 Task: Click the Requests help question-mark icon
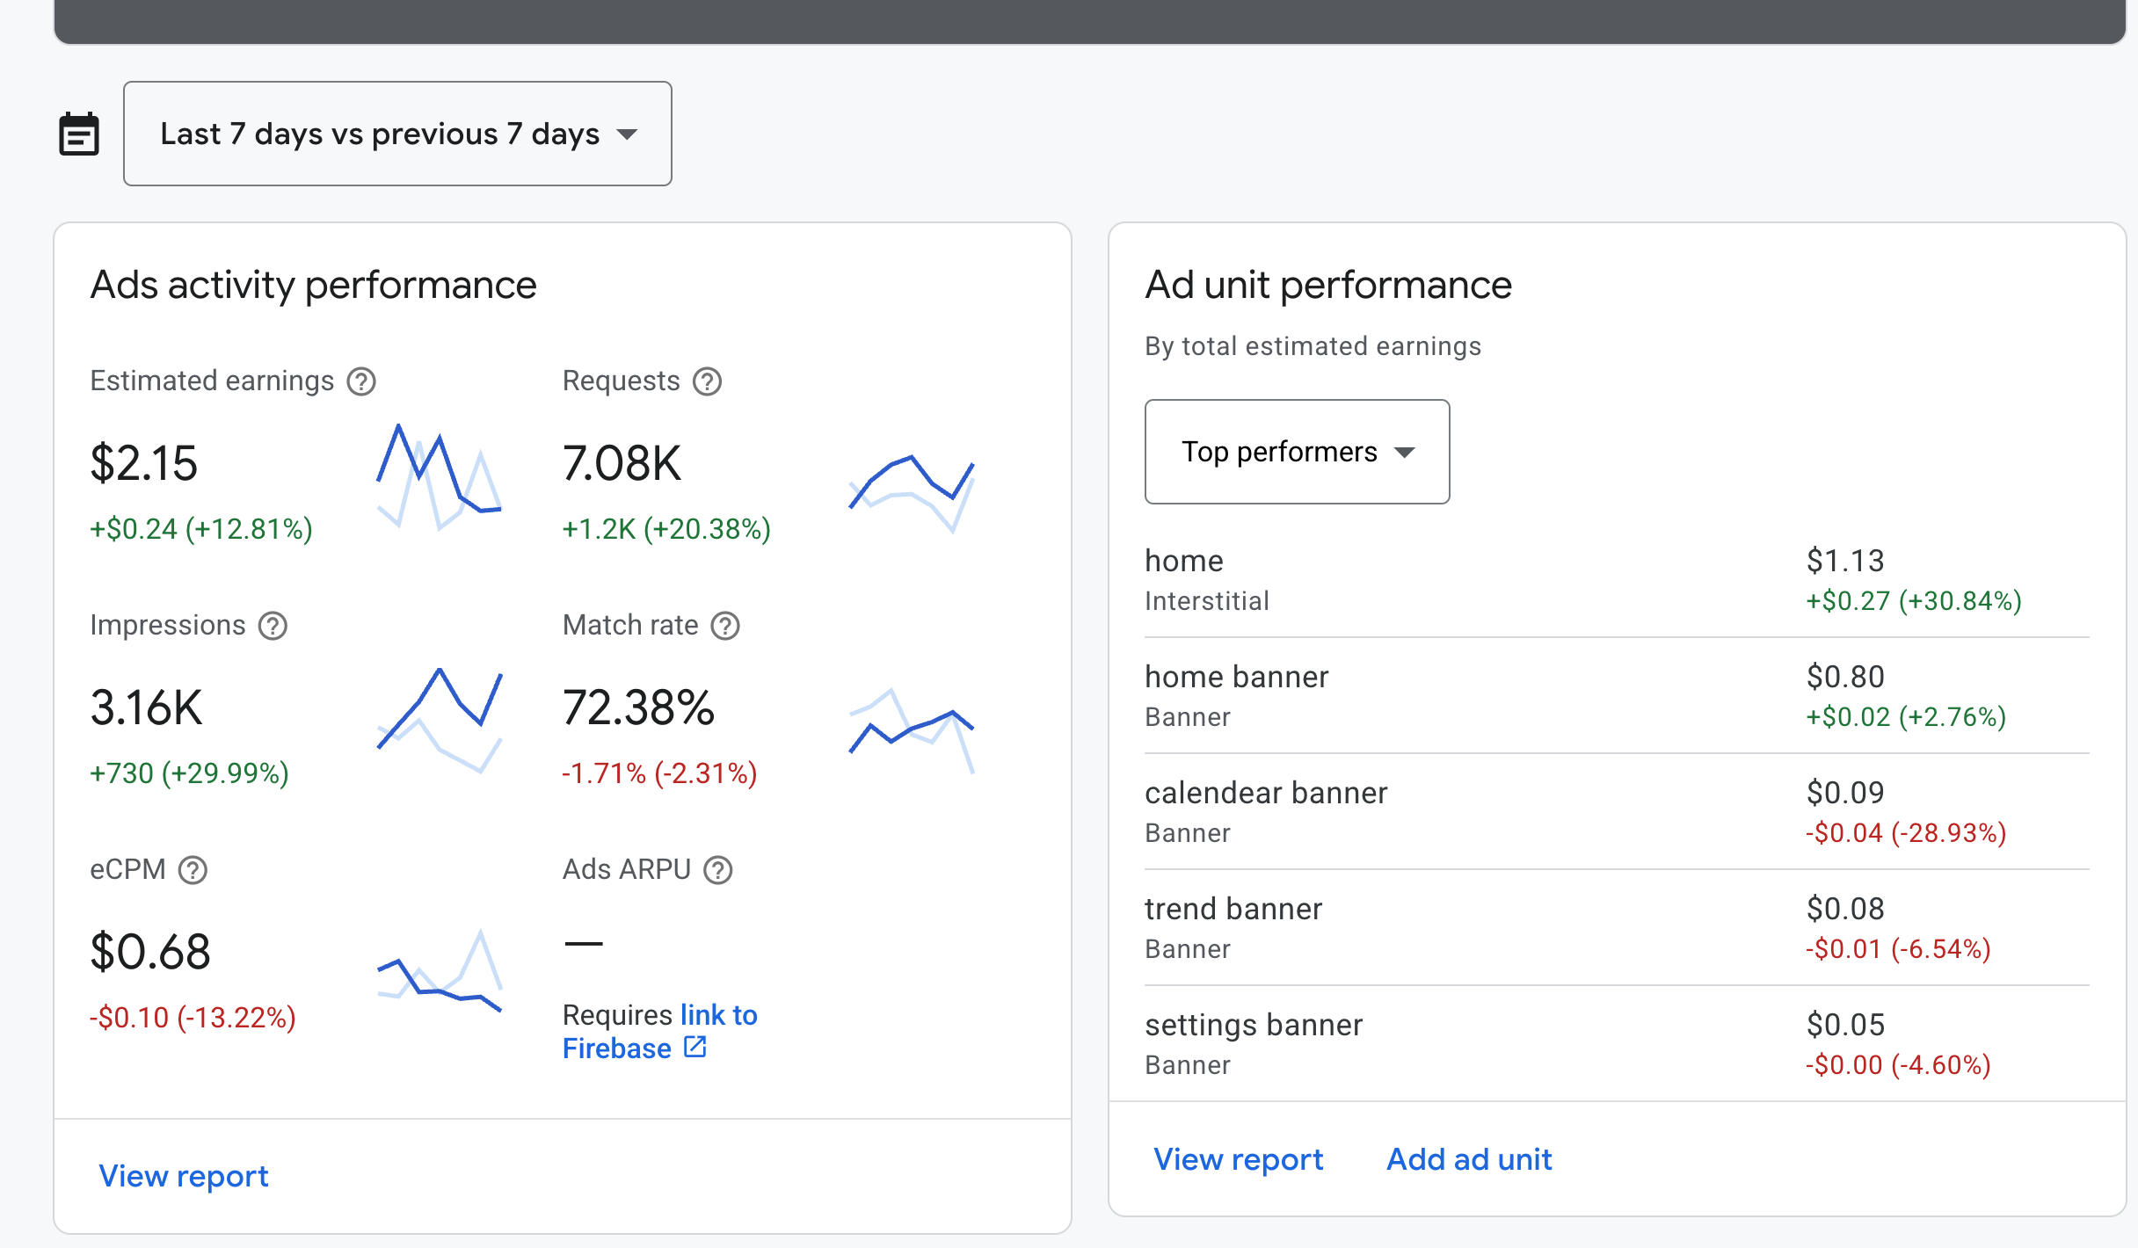pyautogui.click(x=707, y=381)
